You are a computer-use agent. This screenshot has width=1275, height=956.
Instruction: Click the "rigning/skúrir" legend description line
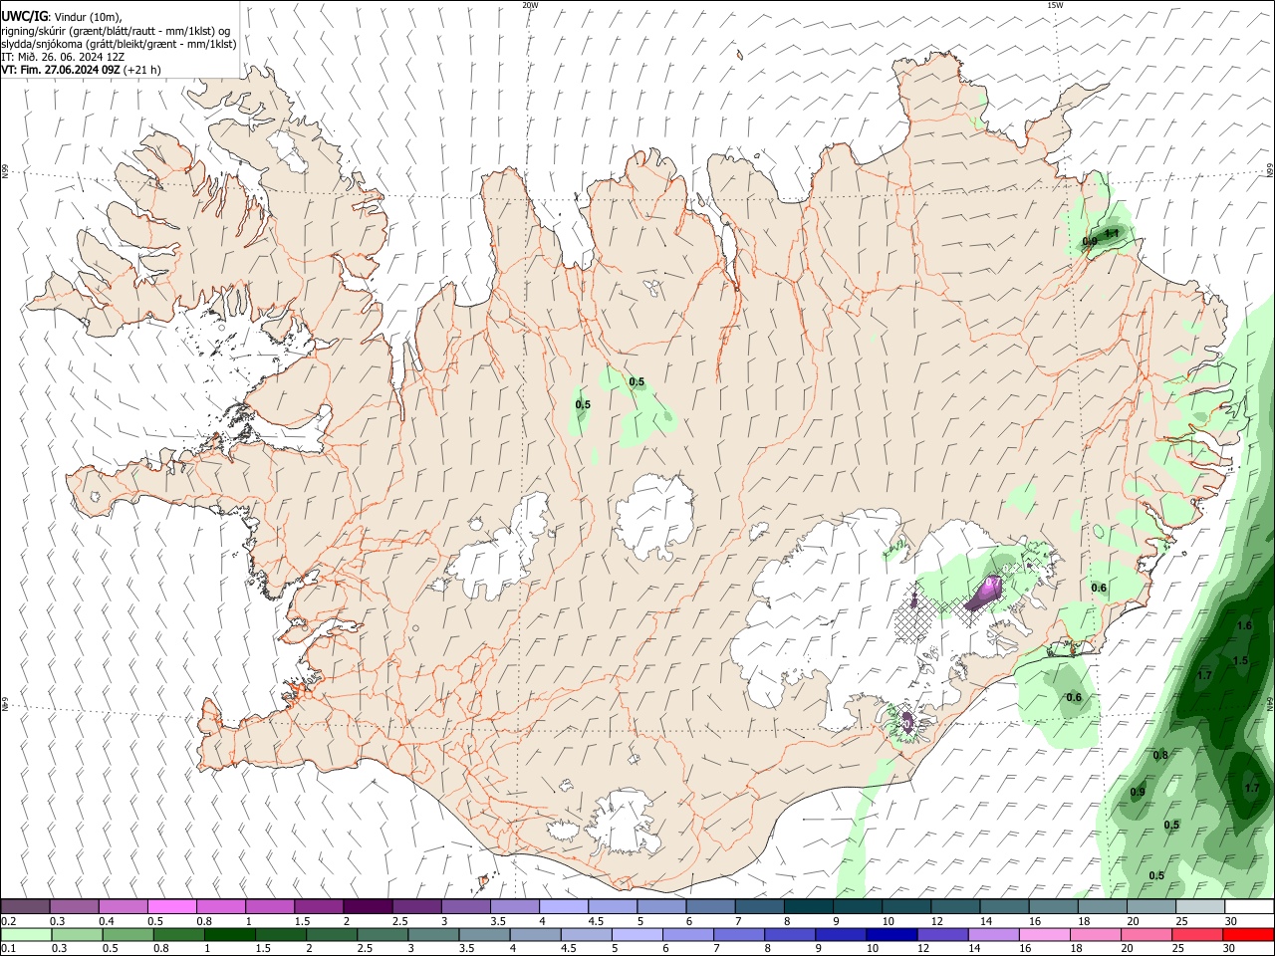click(115, 31)
